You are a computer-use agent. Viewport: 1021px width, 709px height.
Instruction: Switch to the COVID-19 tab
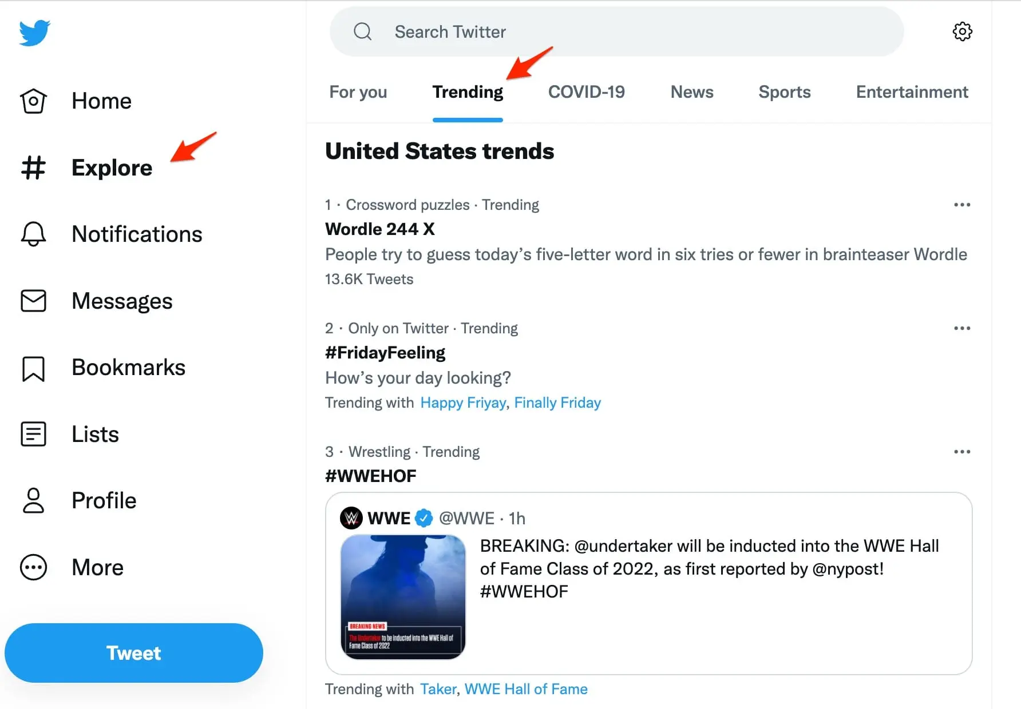(x=586, y=92)
